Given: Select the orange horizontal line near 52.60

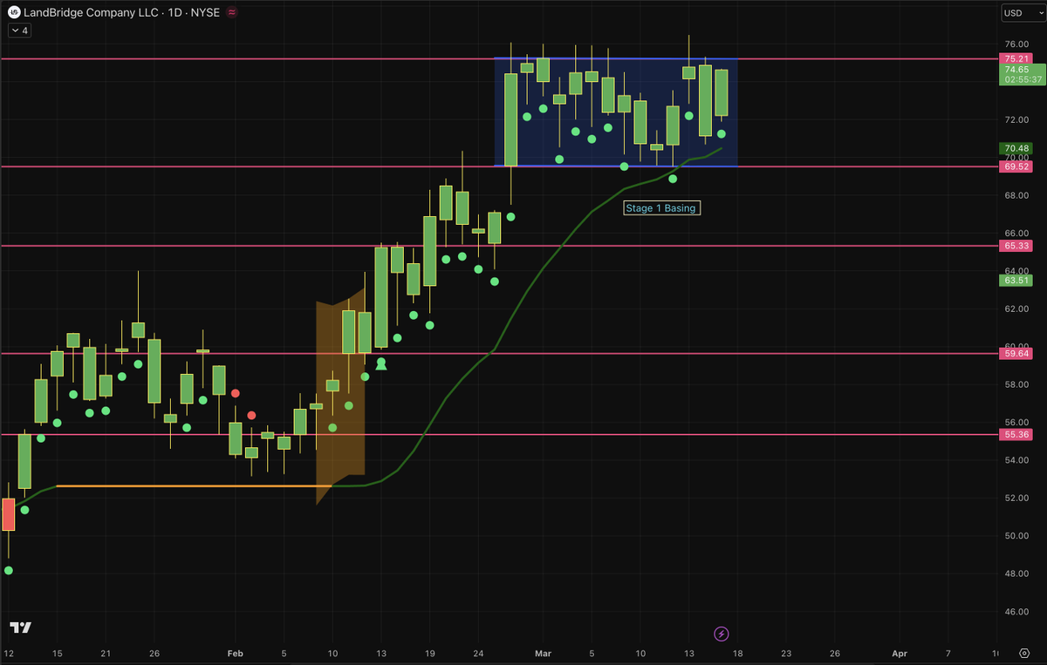Looking at the screenshot, I should (194, 486).
